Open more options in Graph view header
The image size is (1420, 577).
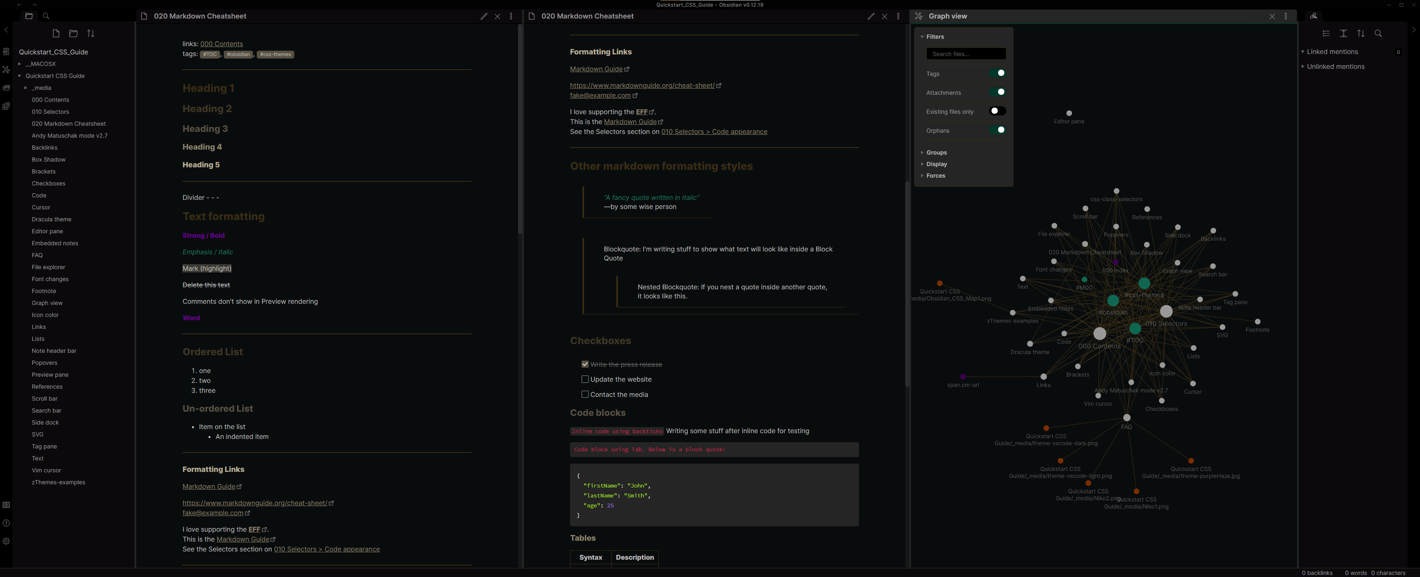coord(1285,16)
